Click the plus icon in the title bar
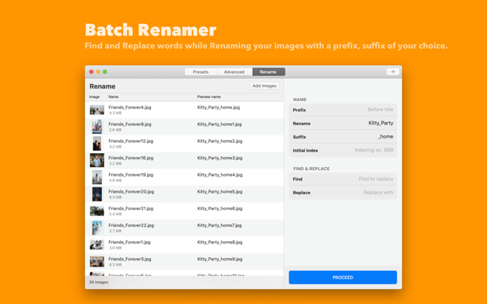 pos(393,72)
